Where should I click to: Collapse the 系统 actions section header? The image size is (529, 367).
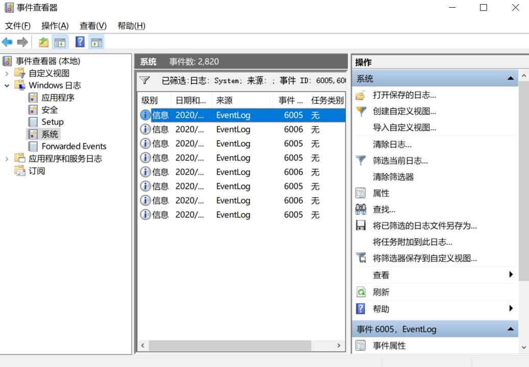(510, 78)
